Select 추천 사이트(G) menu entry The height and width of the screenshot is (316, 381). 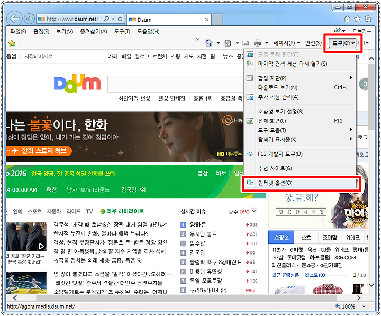coord(301,168)
